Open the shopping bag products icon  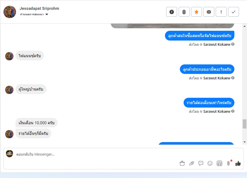coord(182,163)
